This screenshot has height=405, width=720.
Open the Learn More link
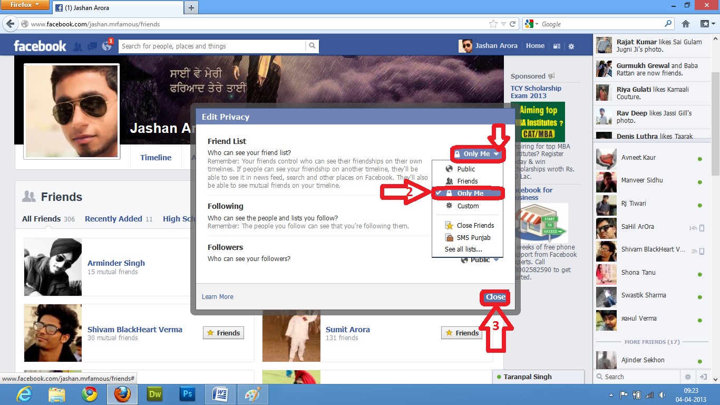tap(218, 297)
